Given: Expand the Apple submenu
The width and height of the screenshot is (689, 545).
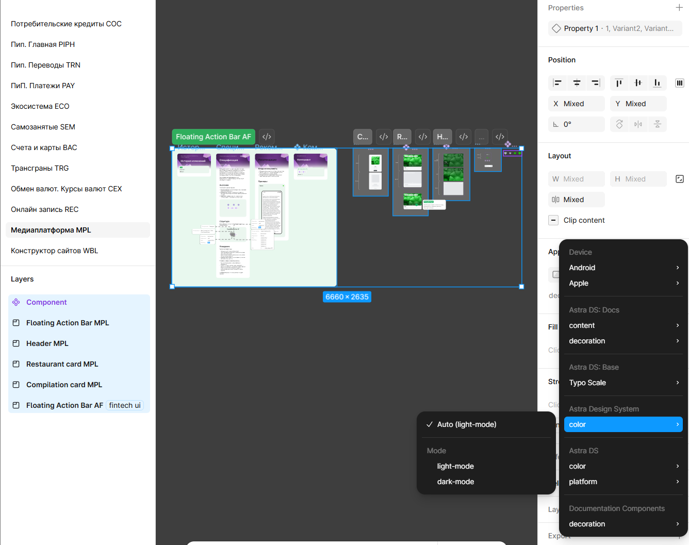Looking at the screenshot, I should pos(624,283).
